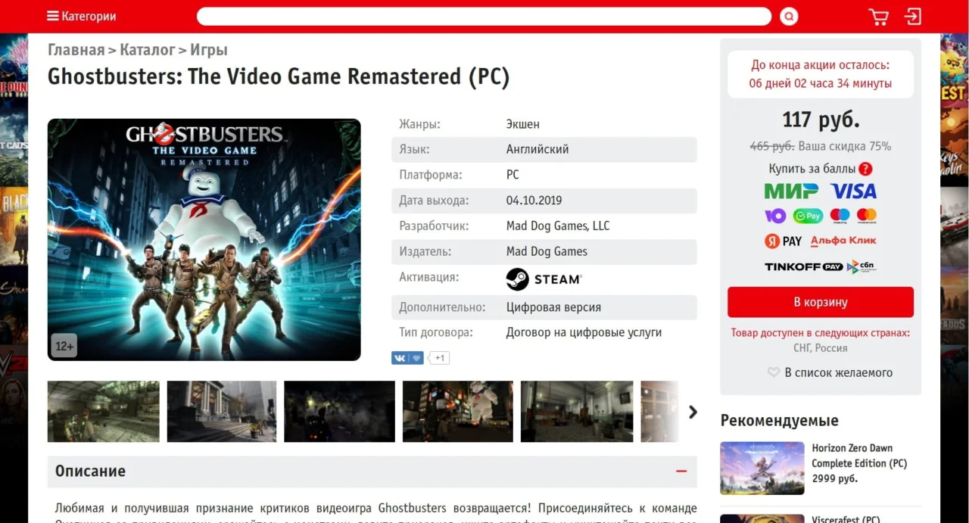The height and width of the screenshot is (523, 969).
Task: Focus the top search field
Action: coord(484,16)
